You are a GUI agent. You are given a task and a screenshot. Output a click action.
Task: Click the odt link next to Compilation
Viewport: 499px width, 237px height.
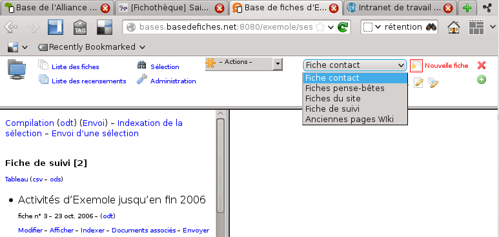click(x=67, y=123)
